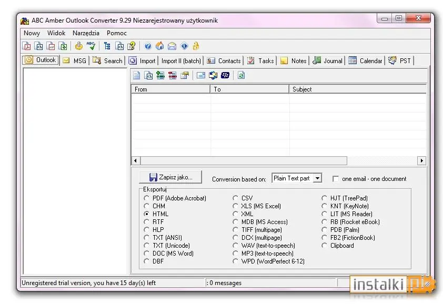443x304 pixels.
Task: Select the Outlook tab
Action: tap(41, 60)
